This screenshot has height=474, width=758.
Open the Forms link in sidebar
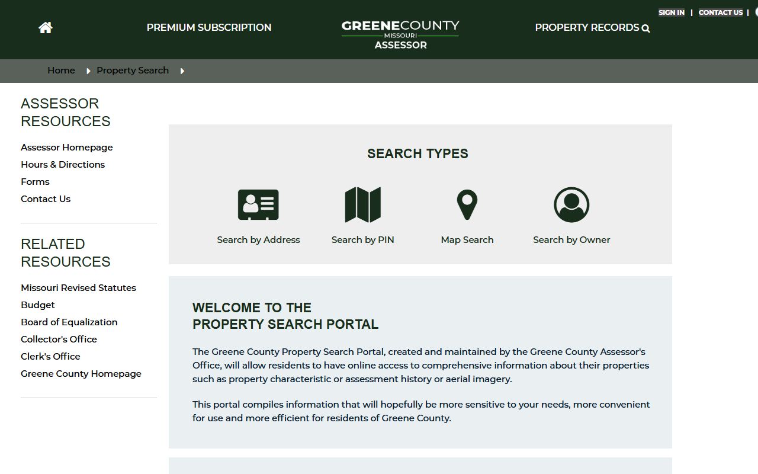click(35, 182)
